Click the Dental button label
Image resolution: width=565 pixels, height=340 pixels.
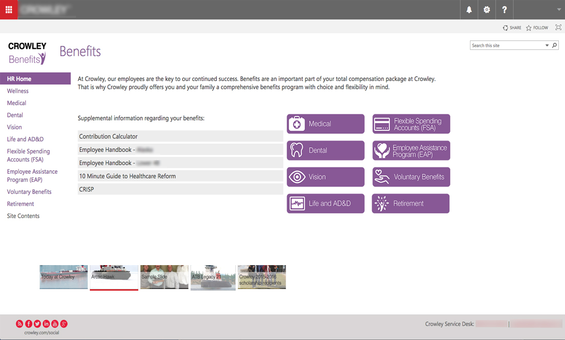[x=318, y=150]
